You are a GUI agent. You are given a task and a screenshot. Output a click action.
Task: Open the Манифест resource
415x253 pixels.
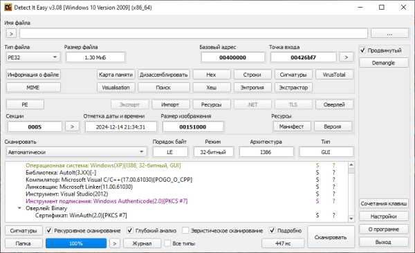[x=291, y=126]
